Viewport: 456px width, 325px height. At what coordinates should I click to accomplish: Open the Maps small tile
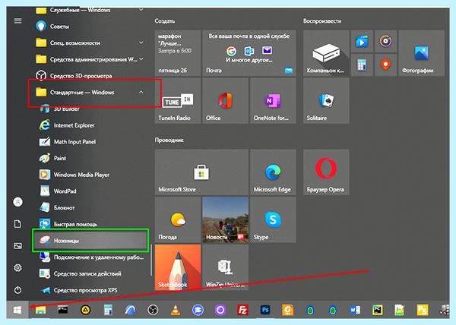click(x=385, y=65)
